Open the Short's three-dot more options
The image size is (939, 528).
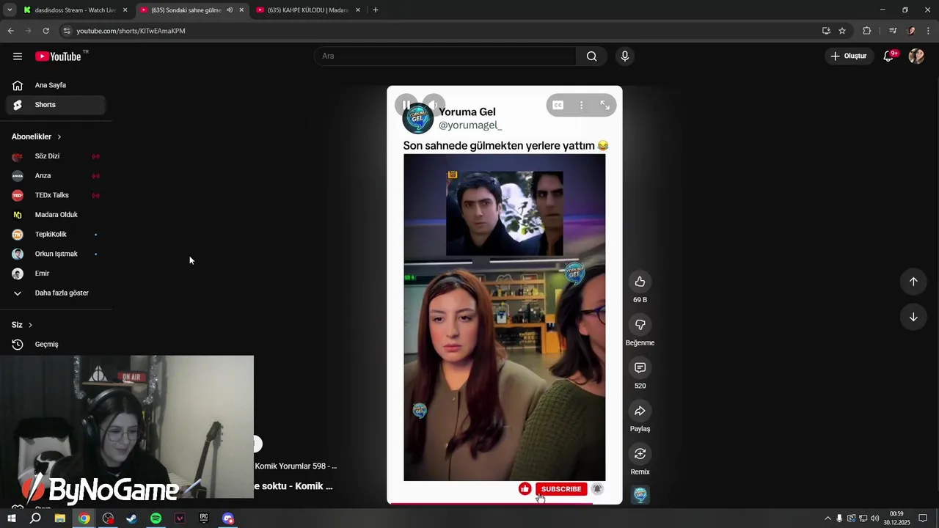coord(581,105)
